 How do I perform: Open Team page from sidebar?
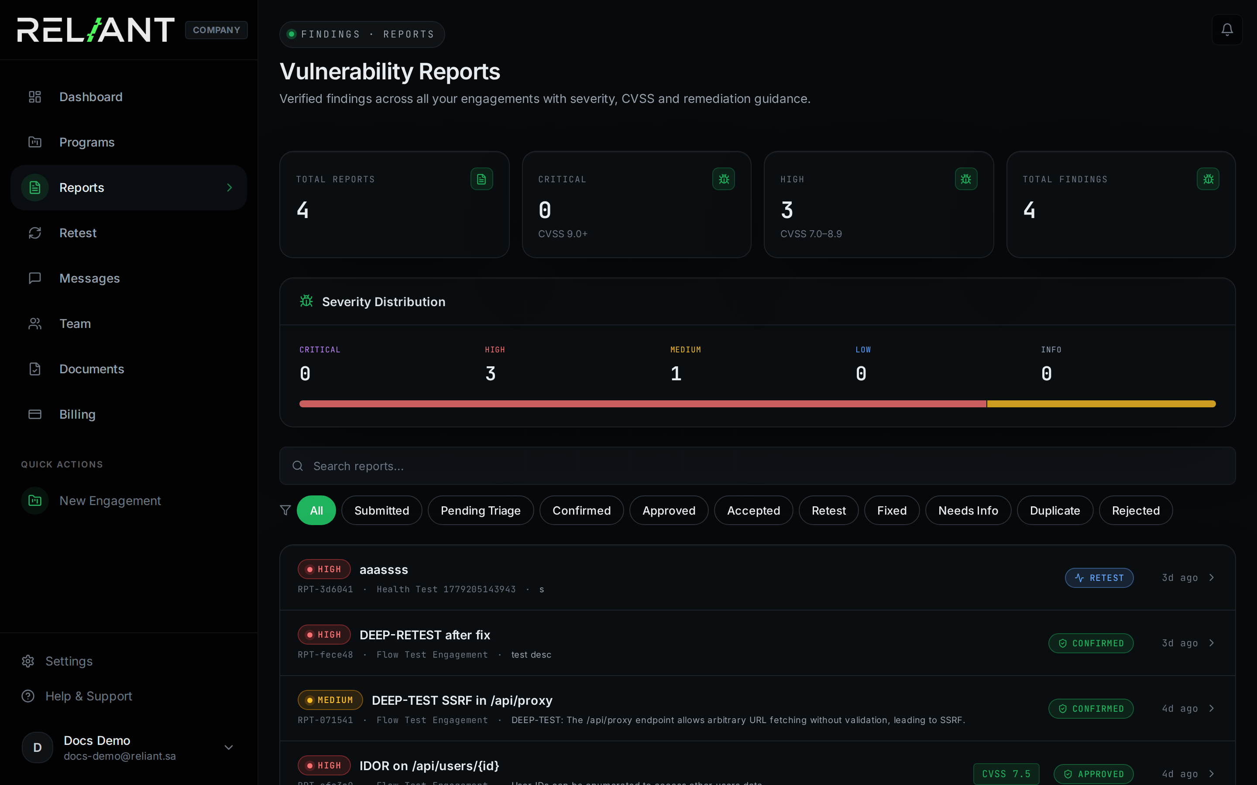[x=129, y=324]
